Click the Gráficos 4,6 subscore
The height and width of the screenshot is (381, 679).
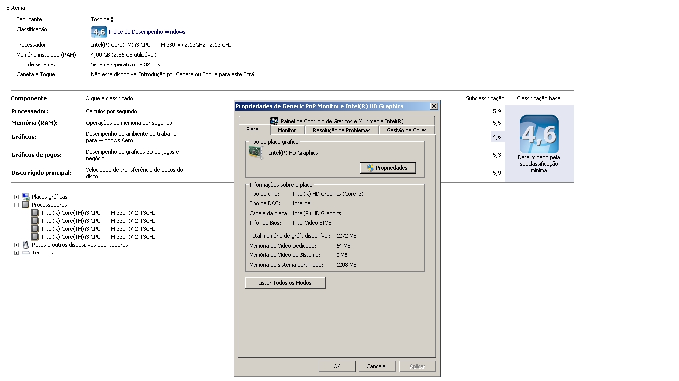(x=497, y=137)
